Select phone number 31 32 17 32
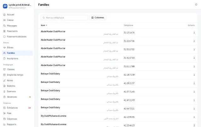The width and height of the screenshot is (201, 127). pyautogui.click(x=129, y=49)
